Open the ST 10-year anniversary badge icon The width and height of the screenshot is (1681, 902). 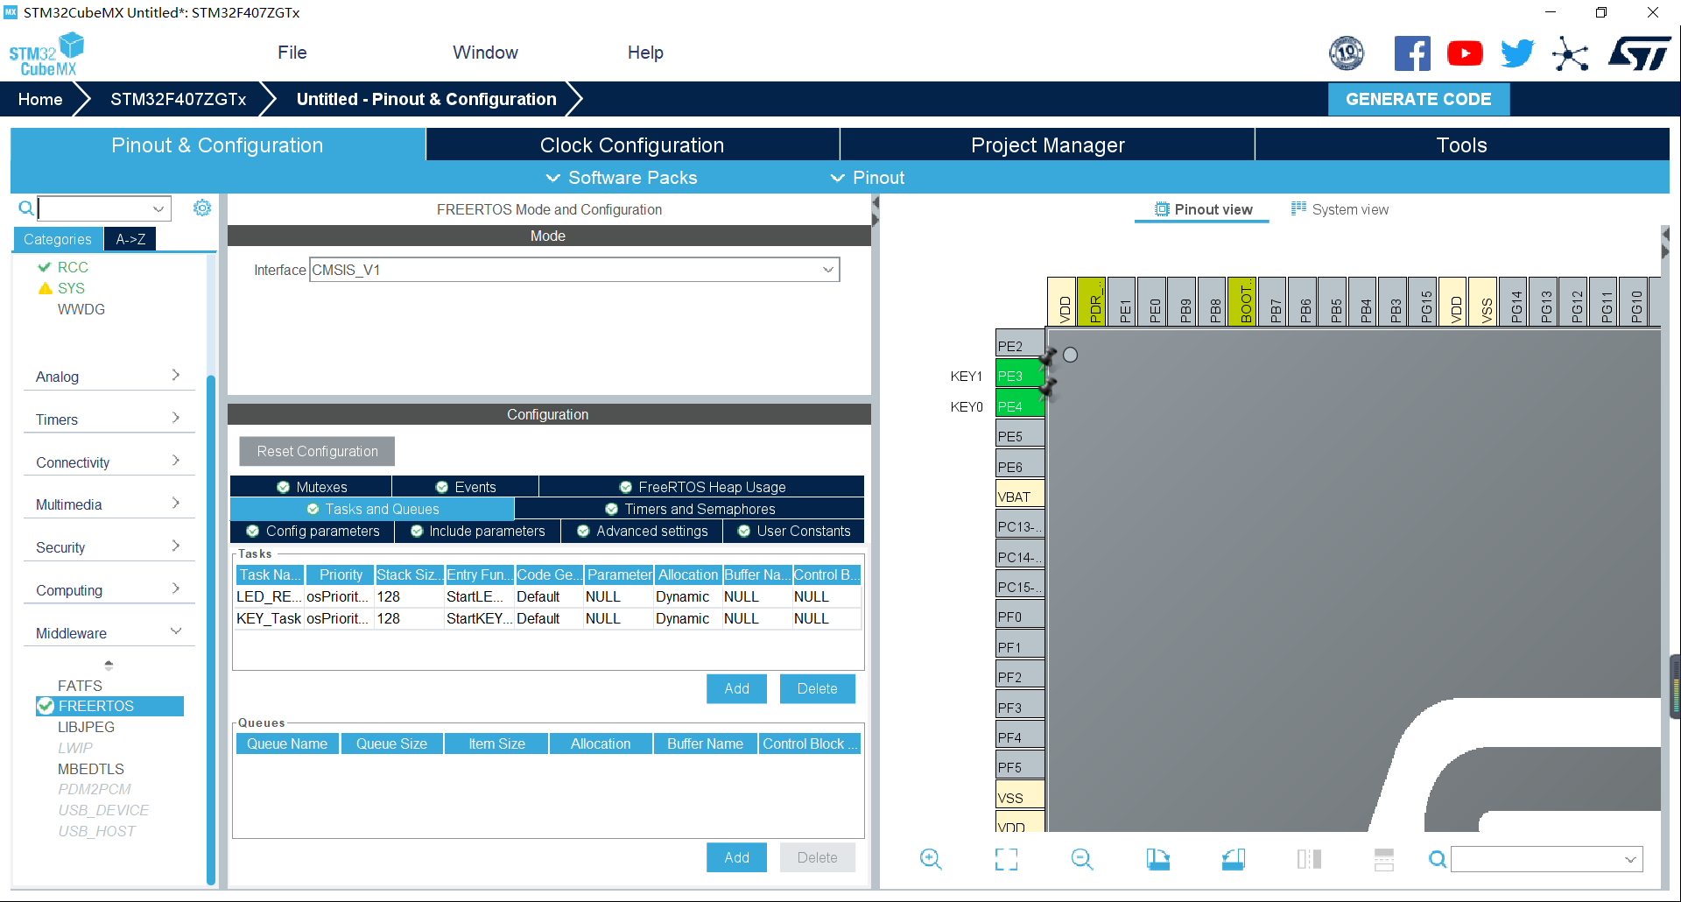[x=1347, y=53]
